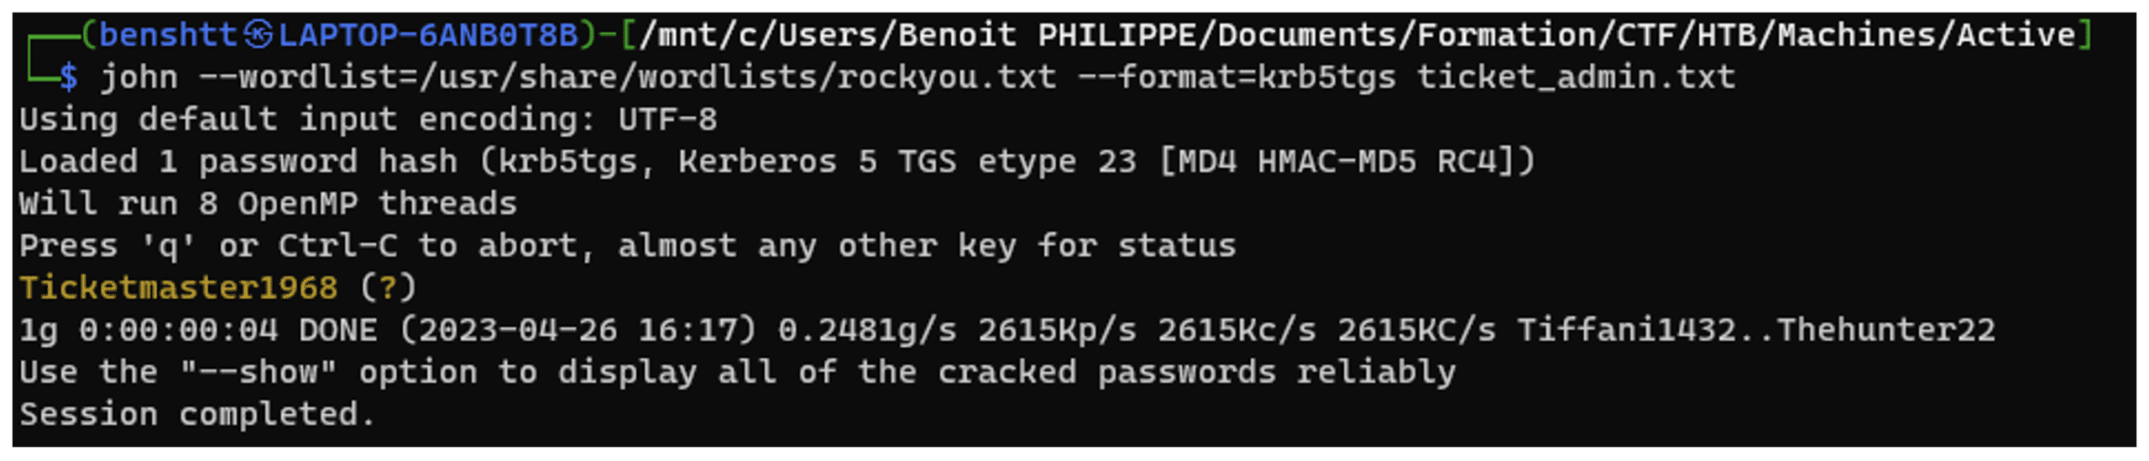Screen dimensions: 2149x461
Task: Click the ticket_admin.txt filename
Action: coord(1576,78)
